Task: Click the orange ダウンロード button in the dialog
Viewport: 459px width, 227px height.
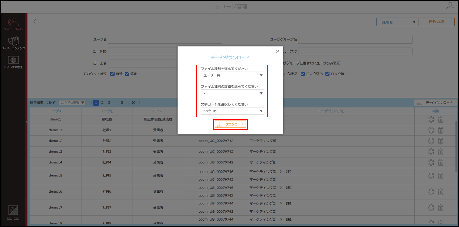Action: pyautogui.click(x=230, y=124)
